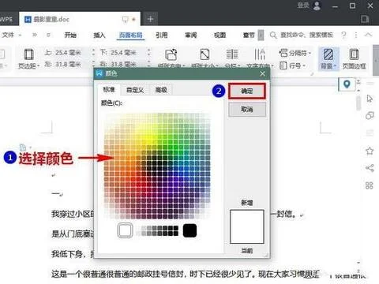The width and height of the screenshot is (379, 284).
Task: Click the user avatar icon beside 登录
Action: pos(317,6)
